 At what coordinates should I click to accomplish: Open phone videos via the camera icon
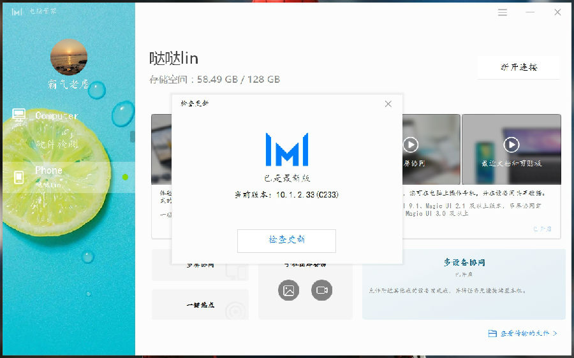(322, 290)
